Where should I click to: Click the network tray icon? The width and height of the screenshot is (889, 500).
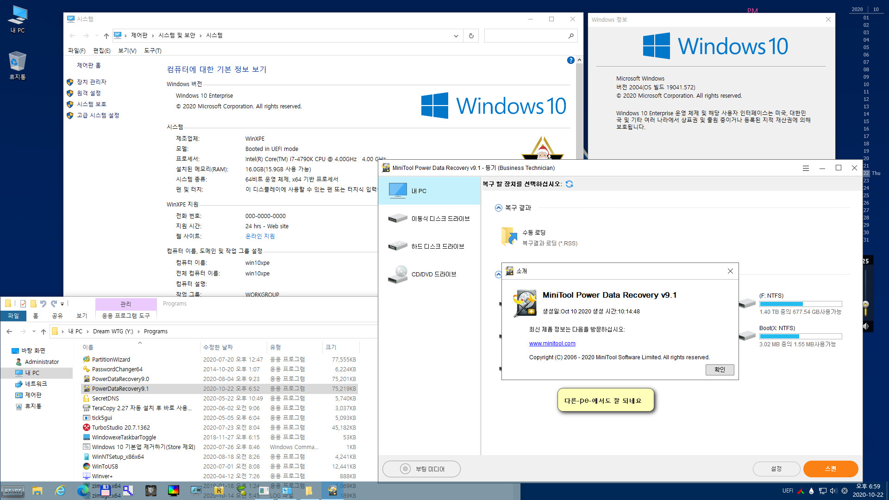[x=822, y=491]
